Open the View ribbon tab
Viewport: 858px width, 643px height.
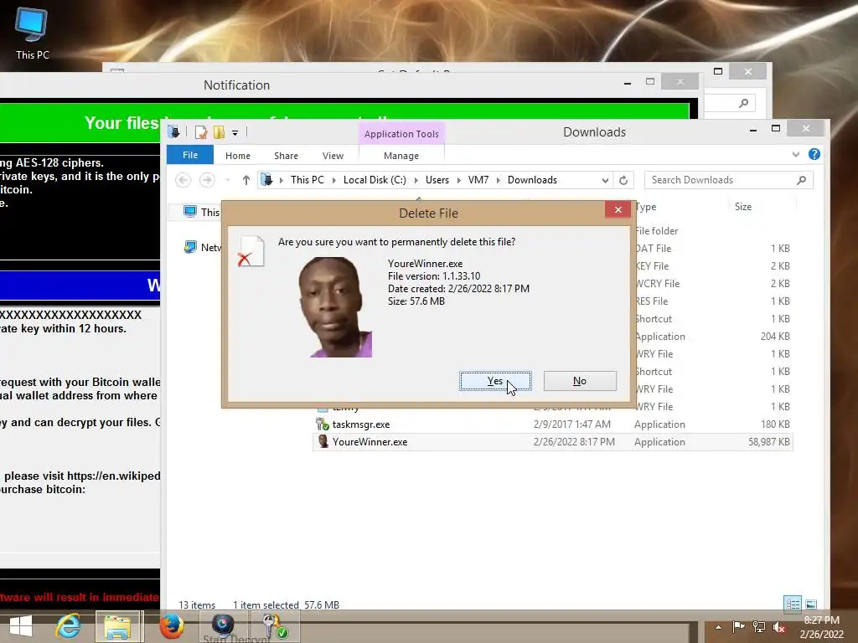pyautogui.click(x=333, y=156)
